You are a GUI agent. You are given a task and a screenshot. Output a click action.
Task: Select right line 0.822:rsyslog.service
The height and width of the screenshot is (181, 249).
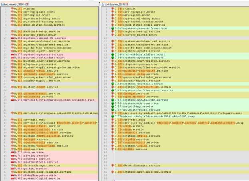click(x=131, y=139)
